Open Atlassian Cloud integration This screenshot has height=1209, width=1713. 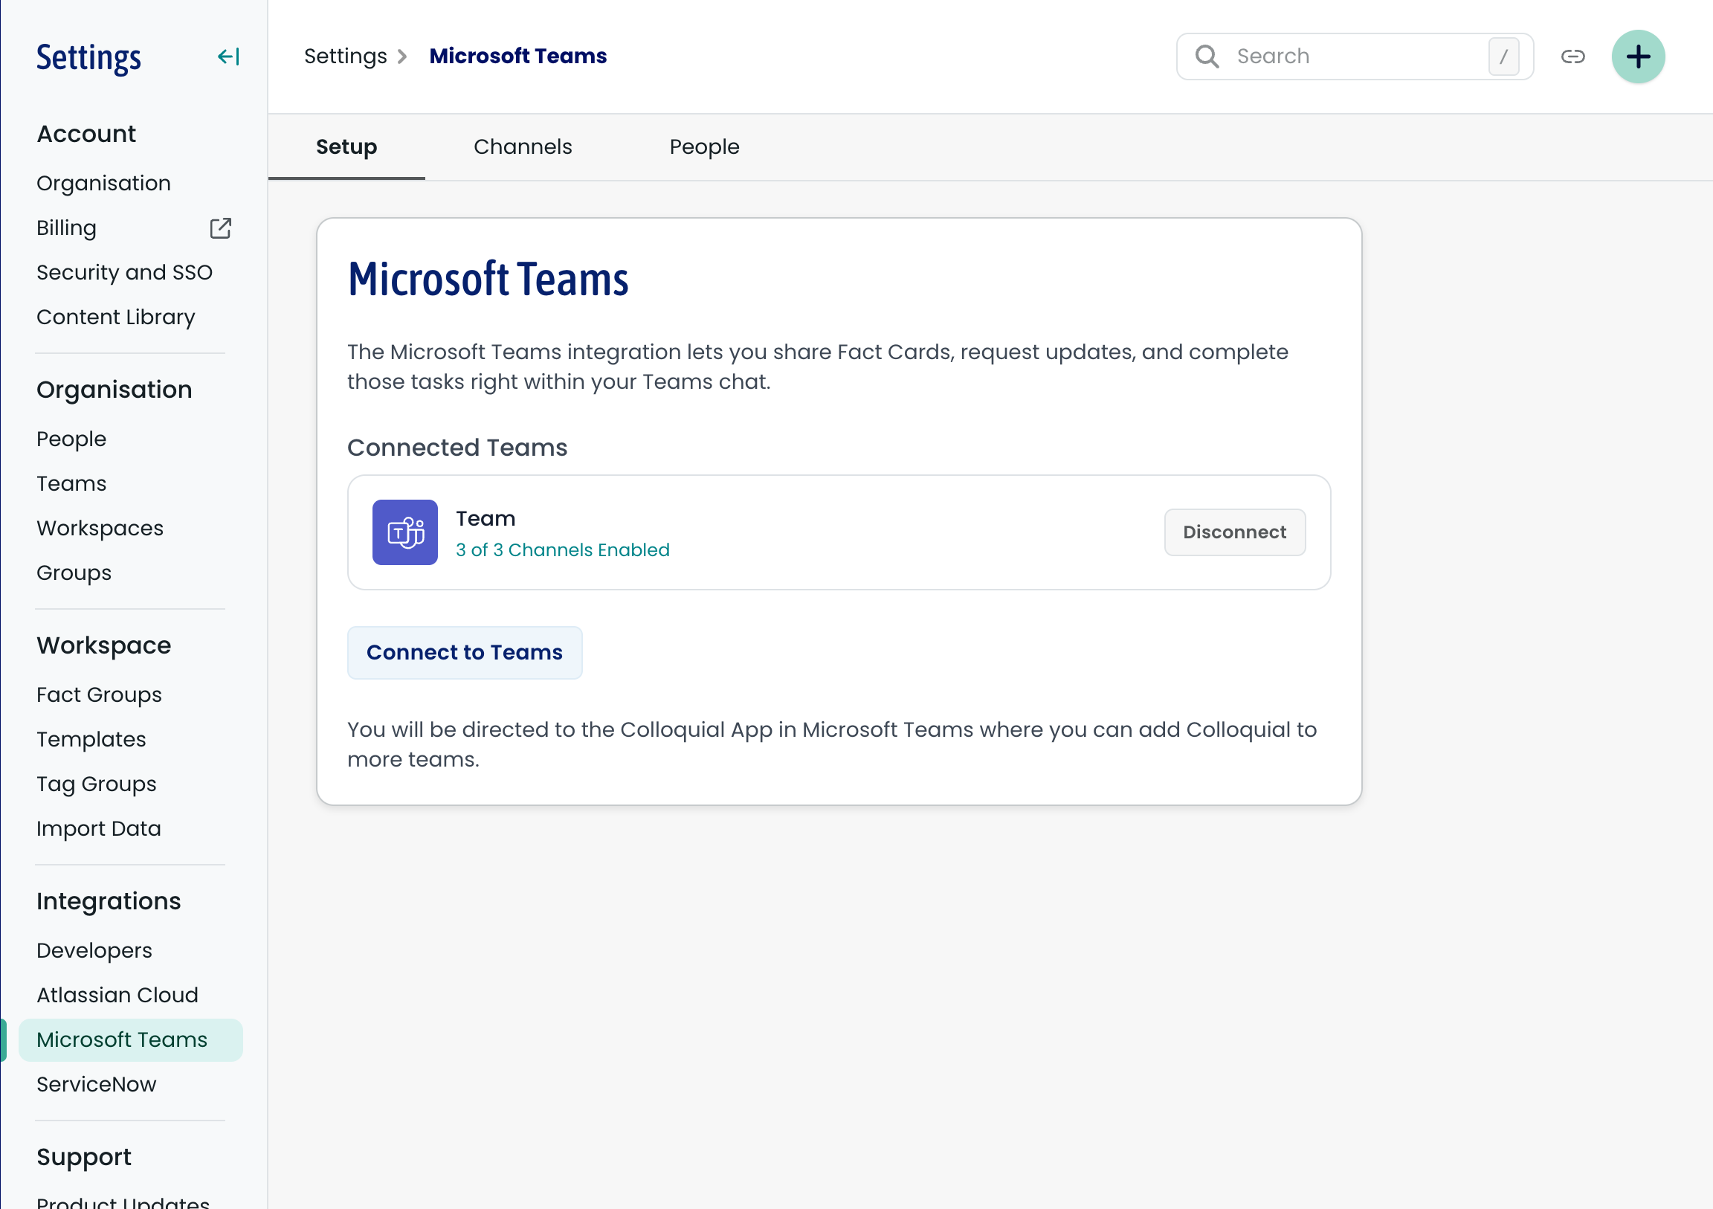tap(117, 996)
